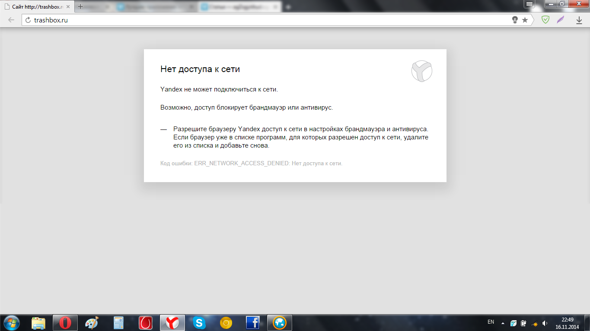Image resolution: width=590 pixels, height=331 pixels.
Task: Click the purple feather extension icon
Action: coord(561,20)
